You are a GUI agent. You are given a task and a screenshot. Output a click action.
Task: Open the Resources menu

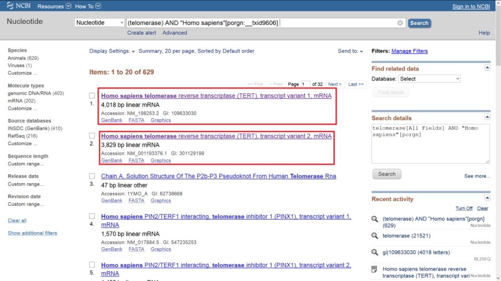(54, 6)
